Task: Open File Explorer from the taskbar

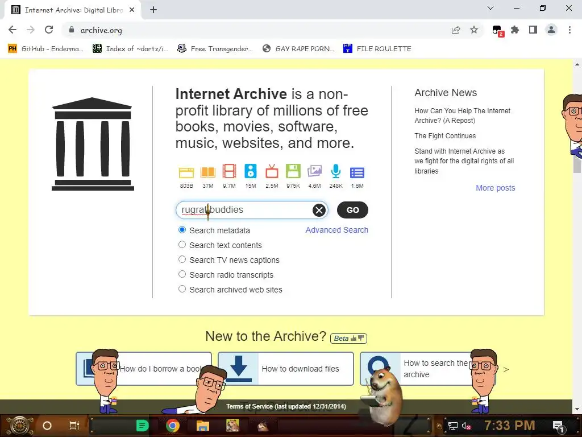Action: 203,426
